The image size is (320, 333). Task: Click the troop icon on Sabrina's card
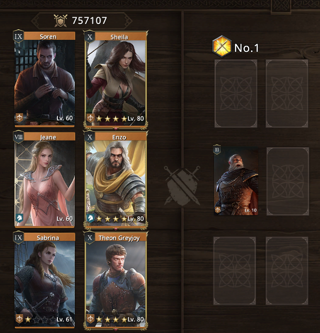point(19,319)
